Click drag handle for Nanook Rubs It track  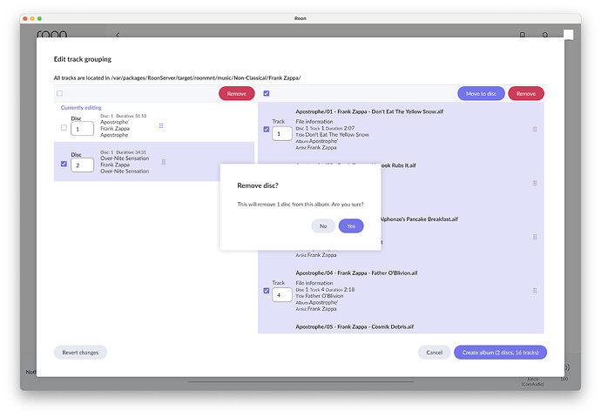(535, 183)
